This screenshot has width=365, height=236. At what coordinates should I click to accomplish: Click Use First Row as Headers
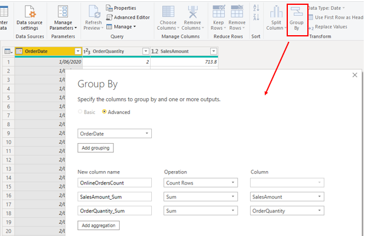click(336, 18)
